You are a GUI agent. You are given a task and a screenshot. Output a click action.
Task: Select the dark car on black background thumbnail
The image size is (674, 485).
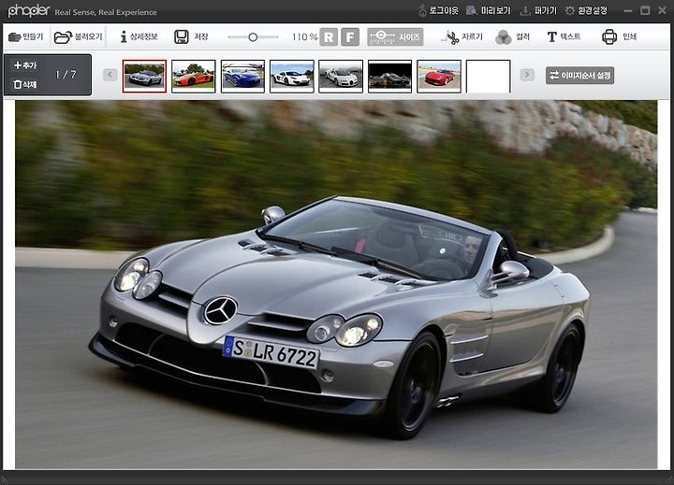(389, 77)
